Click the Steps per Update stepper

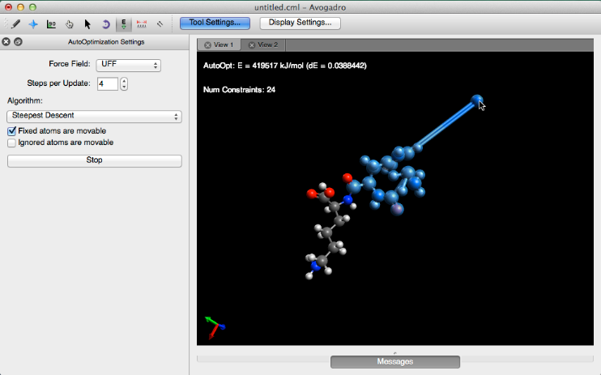[125, 84]
